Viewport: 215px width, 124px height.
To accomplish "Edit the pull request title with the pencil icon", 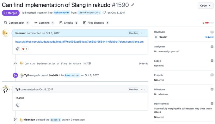I will click(x=132, y=5).
